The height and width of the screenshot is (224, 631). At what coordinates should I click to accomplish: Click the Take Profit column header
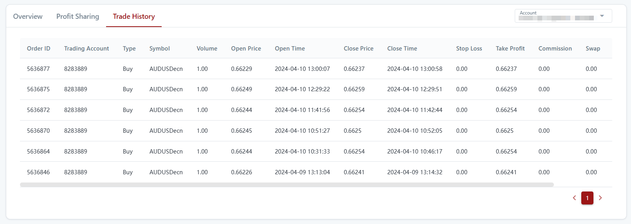[x=510, y=49]
